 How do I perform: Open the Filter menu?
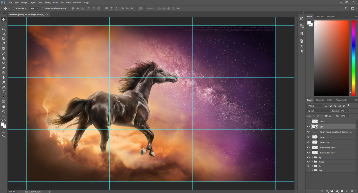[x=56, y=3]
